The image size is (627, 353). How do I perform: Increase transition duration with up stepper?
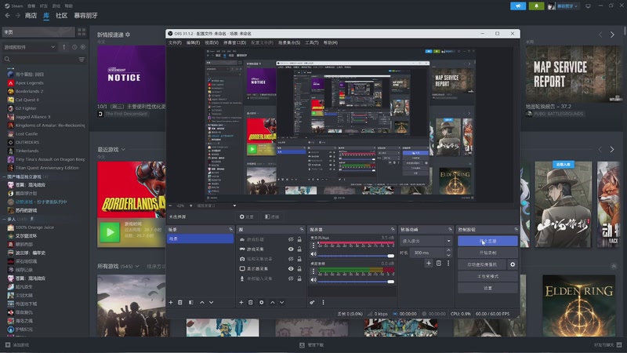448,250
